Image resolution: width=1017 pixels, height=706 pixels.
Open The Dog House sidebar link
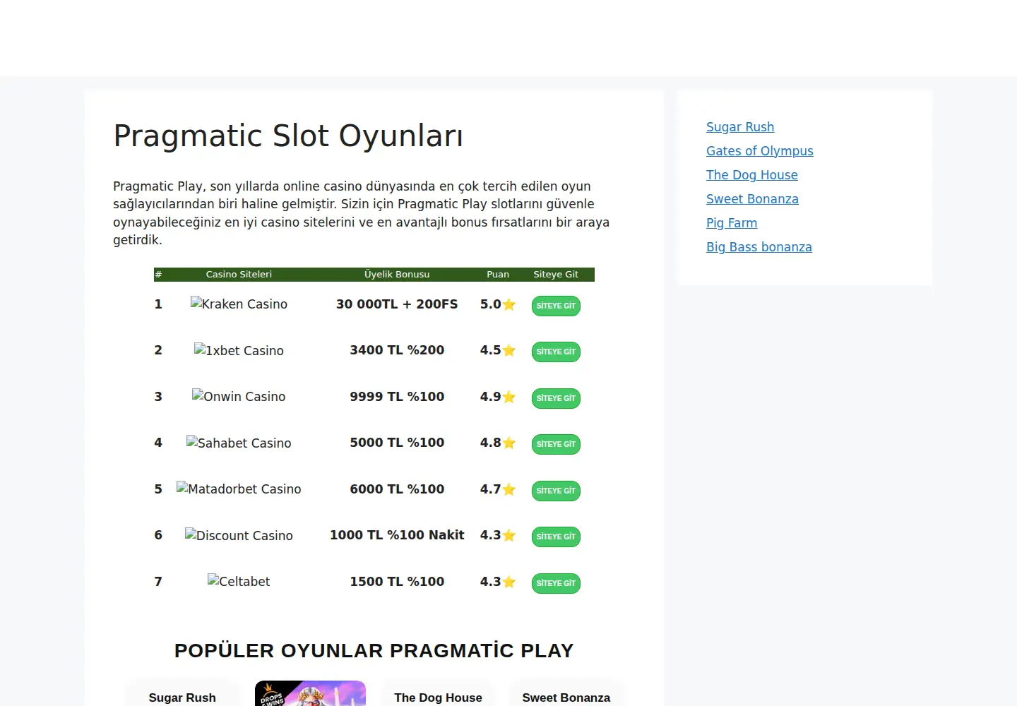[752, 175]
